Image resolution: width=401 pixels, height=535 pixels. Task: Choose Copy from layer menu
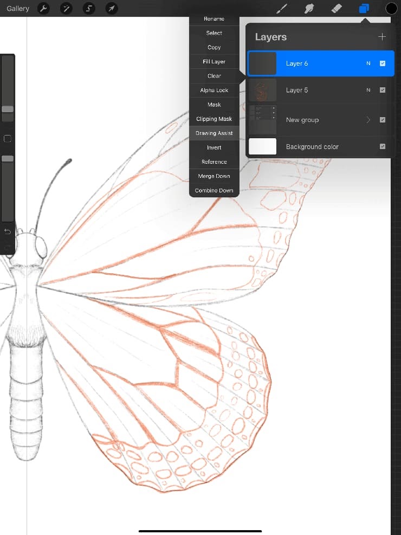pos(214,47)
